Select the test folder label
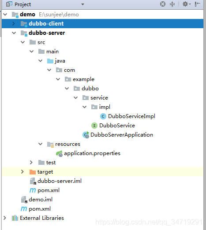206x230 pixels. 51,163
